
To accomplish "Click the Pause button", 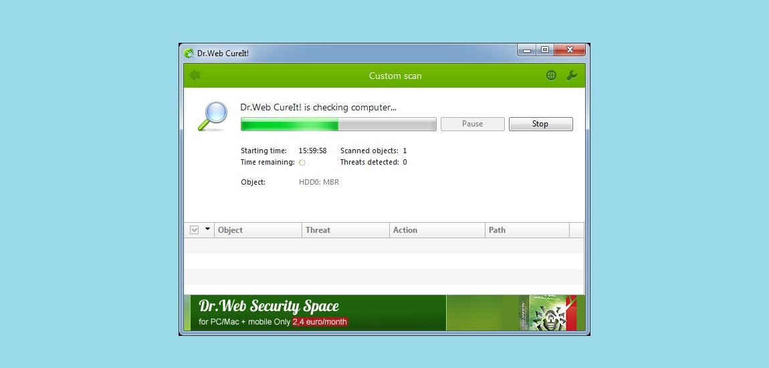I will (x=472, y=124).
